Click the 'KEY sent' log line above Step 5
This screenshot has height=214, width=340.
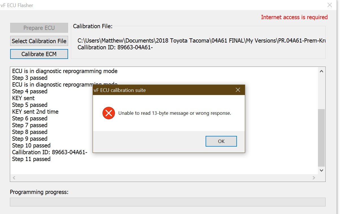(x=23, y=98)
